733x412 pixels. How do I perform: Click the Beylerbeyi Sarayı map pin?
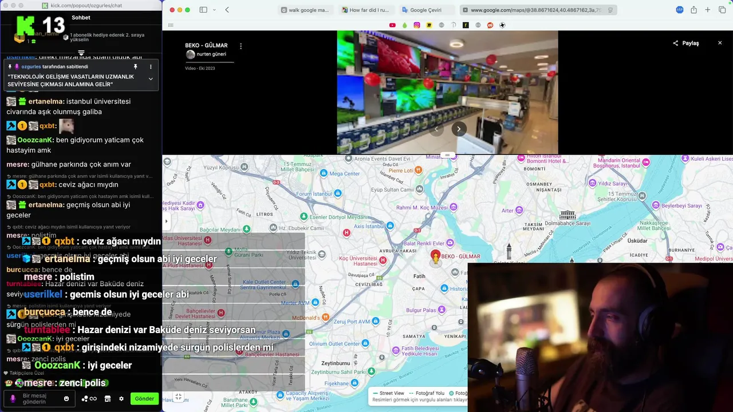656,205
